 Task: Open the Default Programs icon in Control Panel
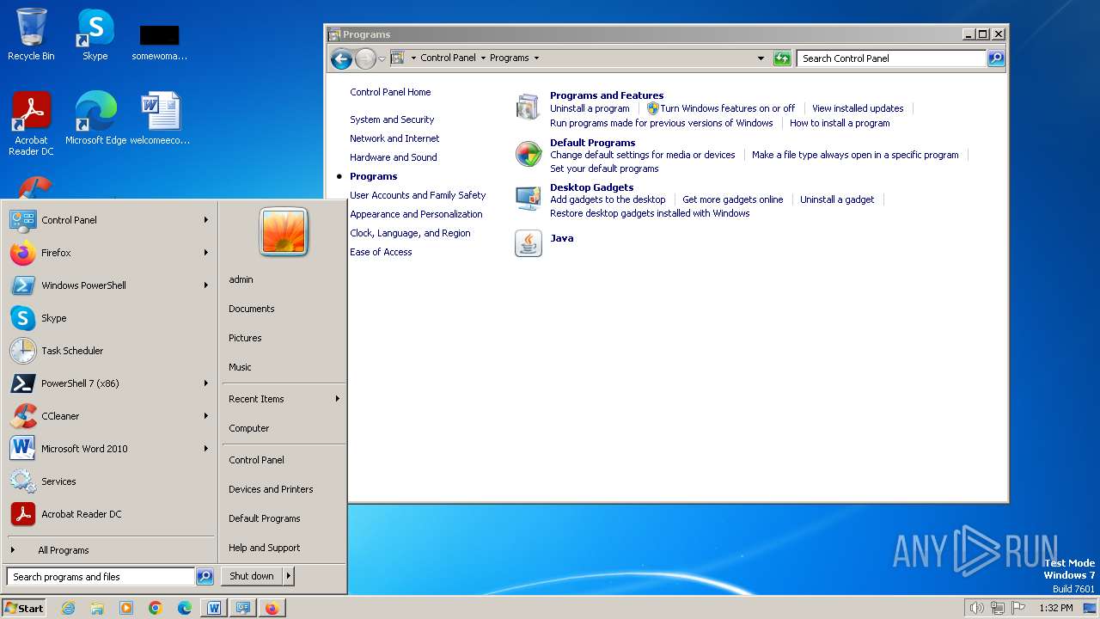tap(529, 155)
